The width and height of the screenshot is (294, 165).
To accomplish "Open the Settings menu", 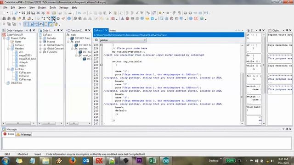I will (64, 7).
